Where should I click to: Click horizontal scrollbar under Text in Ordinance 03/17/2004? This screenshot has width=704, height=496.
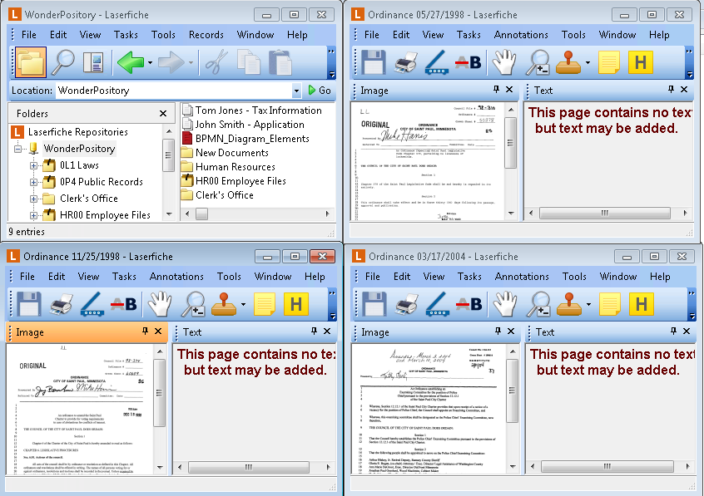[607, 466]
